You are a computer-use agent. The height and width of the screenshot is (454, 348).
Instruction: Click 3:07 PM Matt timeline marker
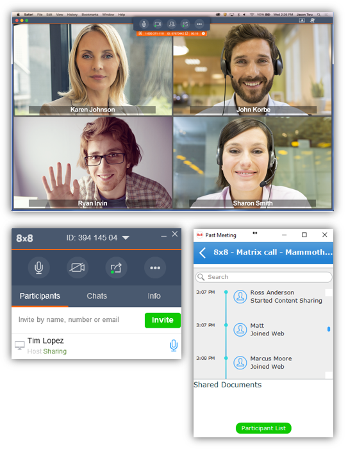226,325
